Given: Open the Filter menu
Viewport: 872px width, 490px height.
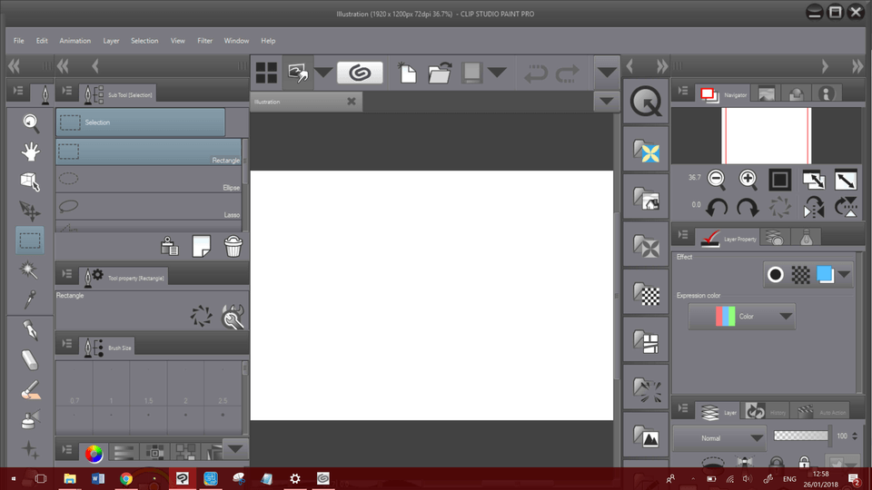Looking at the screenshot, I should click(x=204, y=41).
